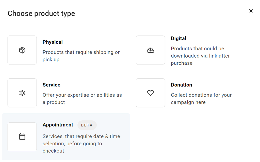Close the Choose product type dialog
Screen dimensions: 260x162
[251, 11]
